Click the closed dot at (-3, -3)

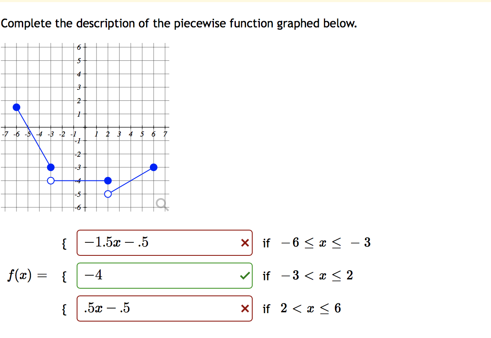[51, 167]
